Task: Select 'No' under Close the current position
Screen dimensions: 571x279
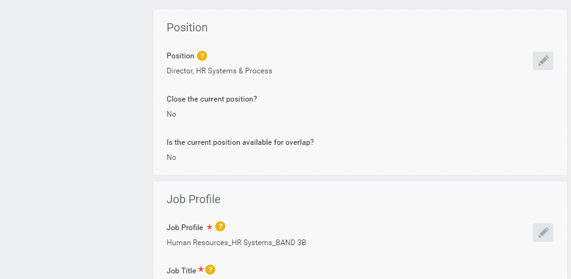Action: click(x=171, y=114)
